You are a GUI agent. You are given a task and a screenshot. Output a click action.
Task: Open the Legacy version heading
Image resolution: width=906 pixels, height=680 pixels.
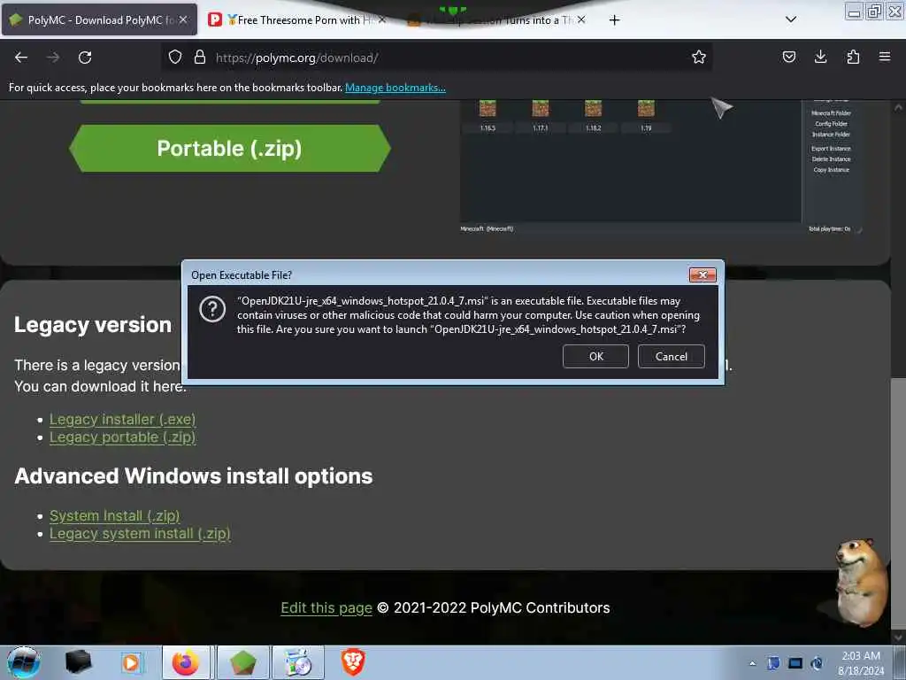click(93, 325)
